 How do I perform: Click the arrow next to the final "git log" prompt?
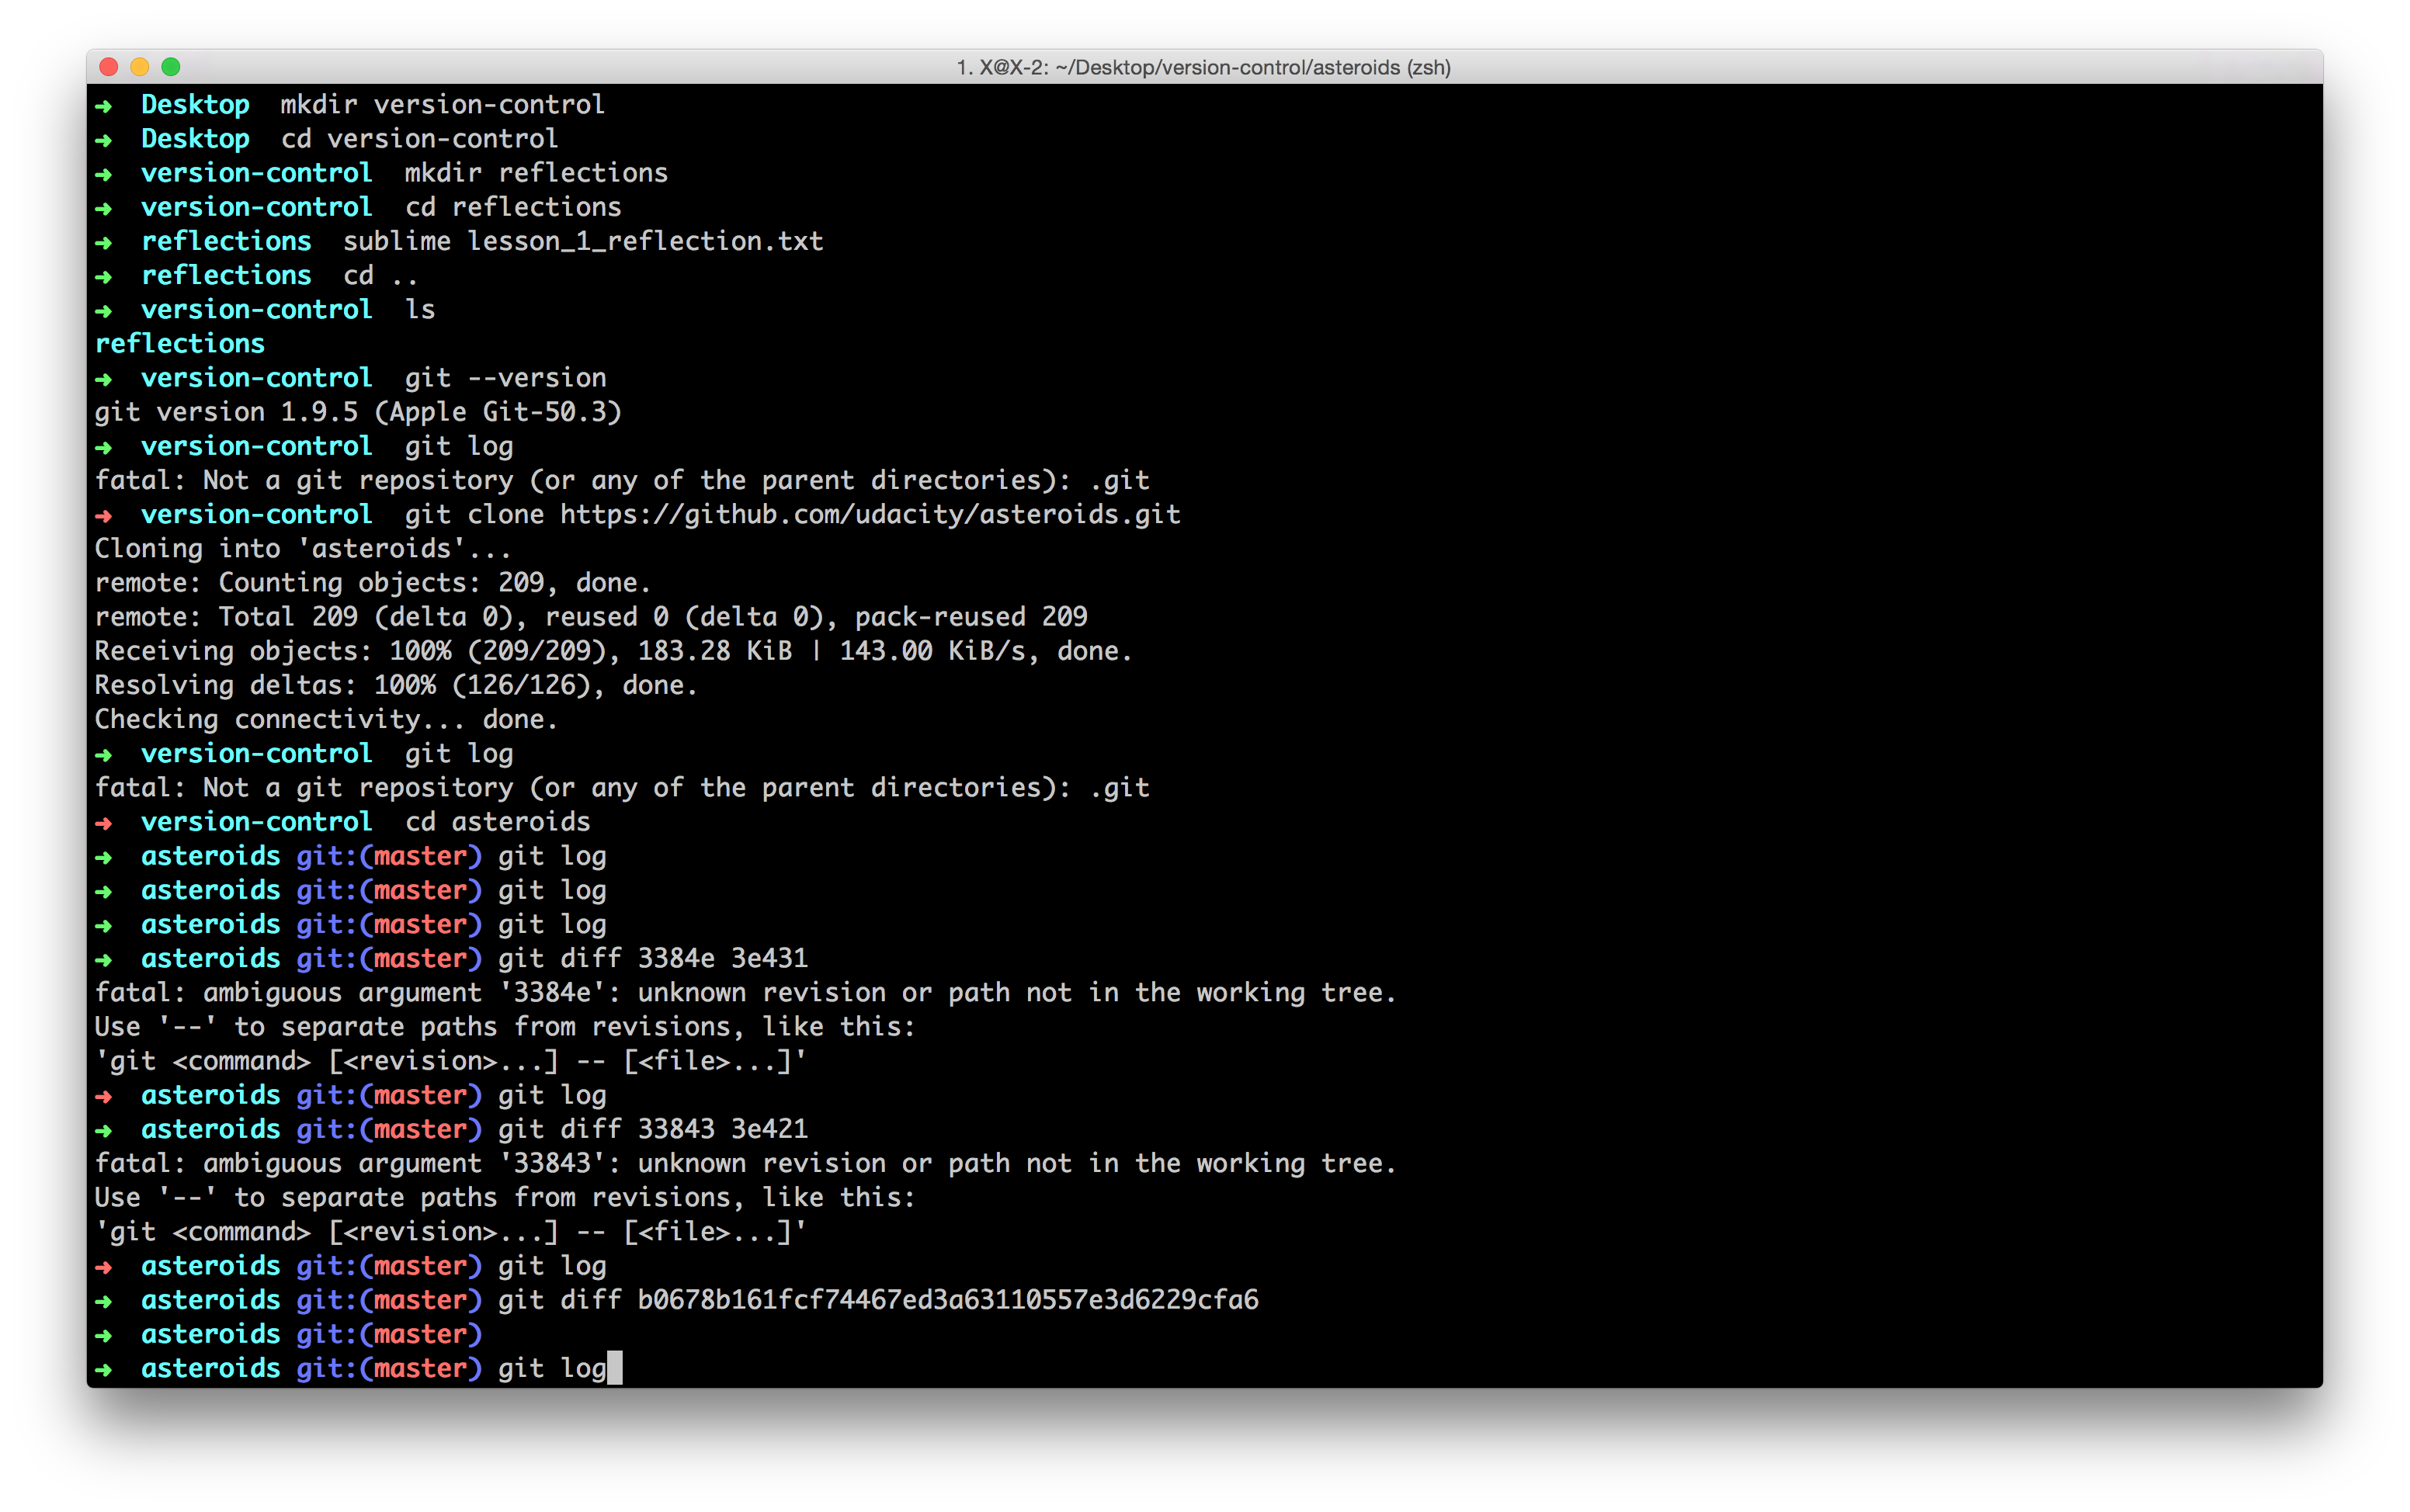pyautogui.click(x=105, y=1368)
